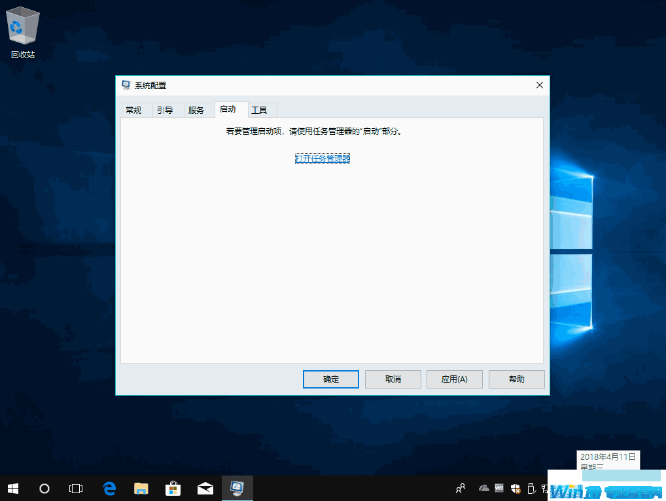
Task: Open the Windows Start menu
Action: pos(13,488)
